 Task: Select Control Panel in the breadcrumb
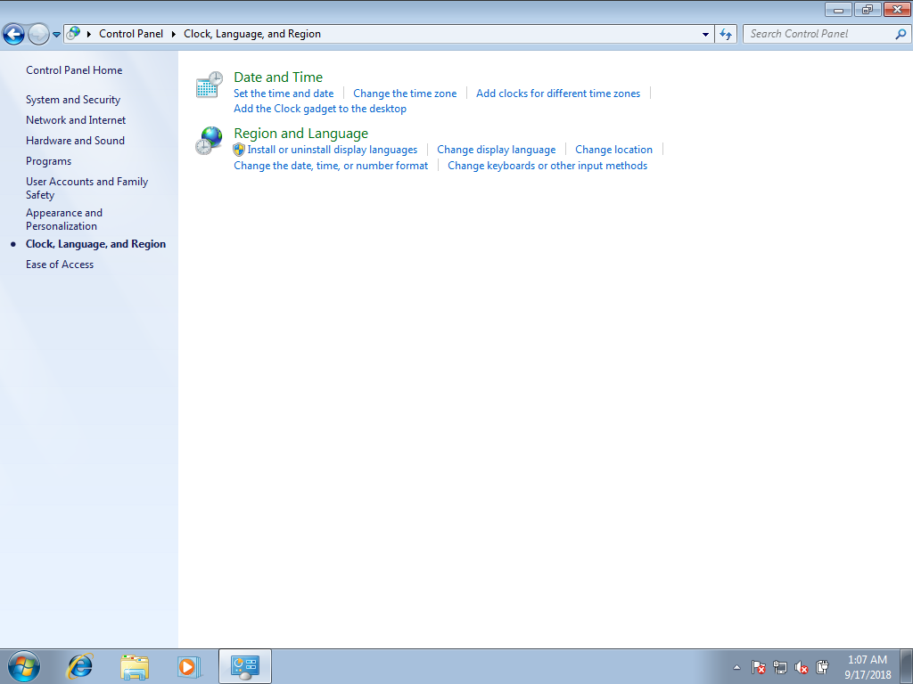point(131,34)
